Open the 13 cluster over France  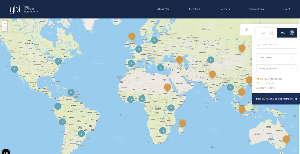(x=139, y=49)
